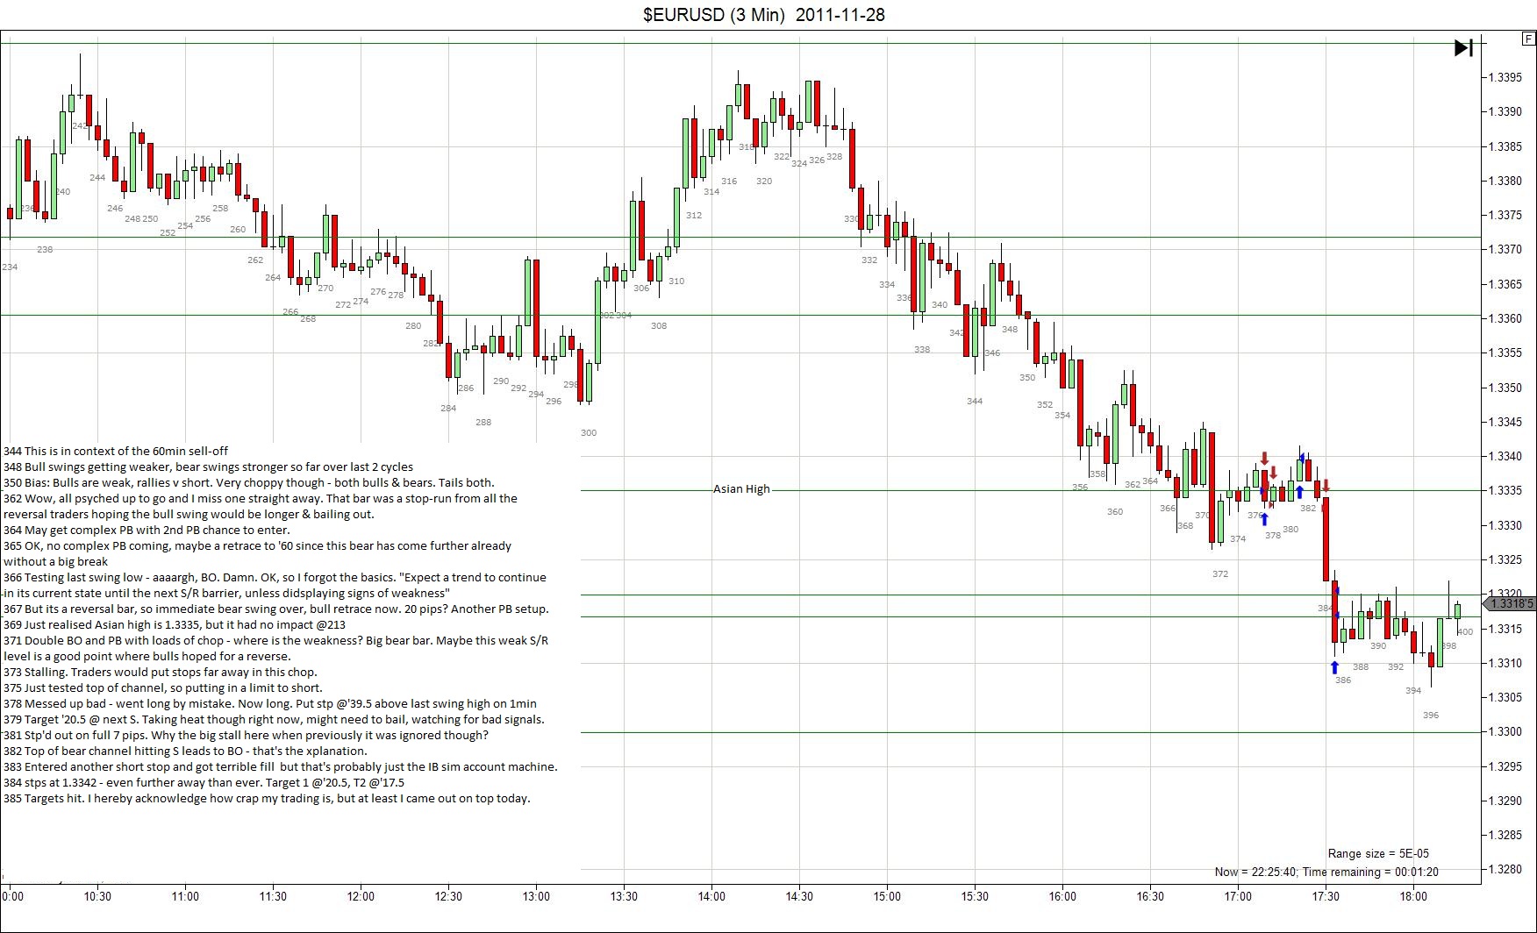The height and width of the screenshot is (933, 1537).
Task: Click the bar number label 344
Action: 975,401
